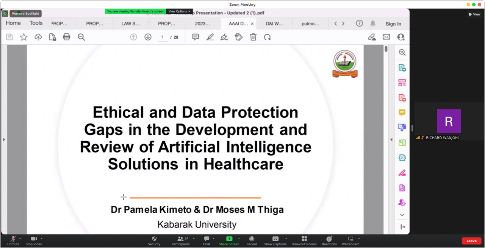This screenshot has width=485, height=248.
Task: Print the PDF using the printer icon
Action: [x=67, y=37]
